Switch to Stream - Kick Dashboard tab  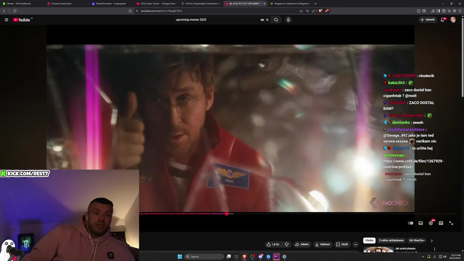(x=22, y=4)
